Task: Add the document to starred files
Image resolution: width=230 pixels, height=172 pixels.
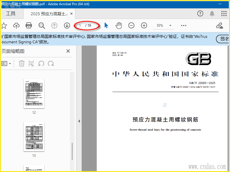Action: click(x=4, y=26)
